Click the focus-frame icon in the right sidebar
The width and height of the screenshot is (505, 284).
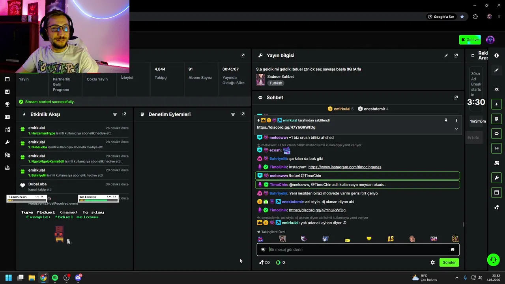[496, 90]
